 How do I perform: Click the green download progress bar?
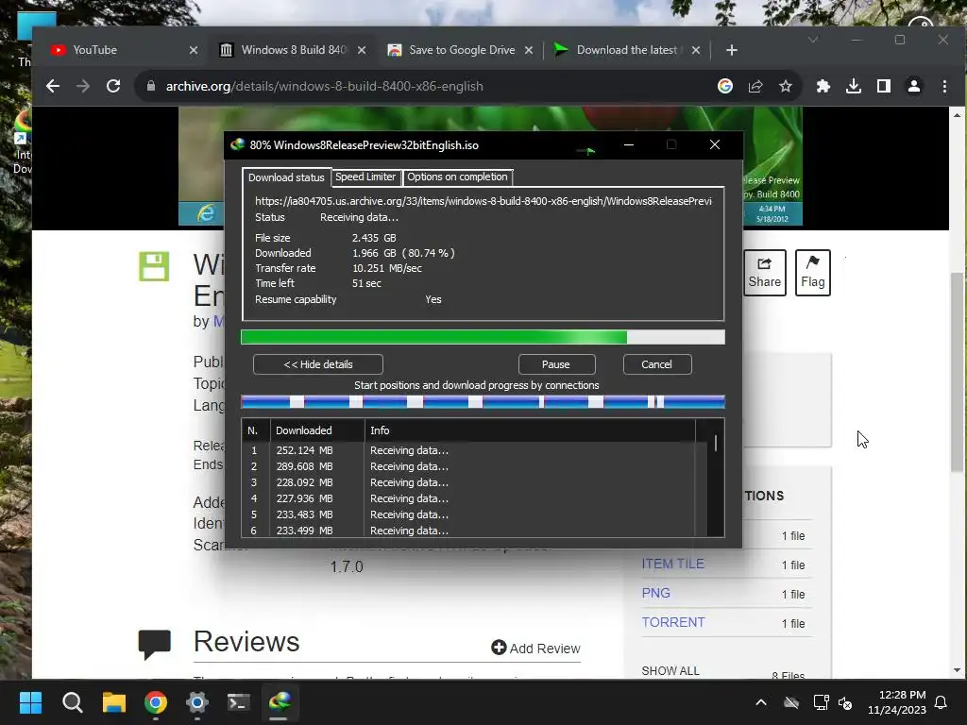[483, 337]
